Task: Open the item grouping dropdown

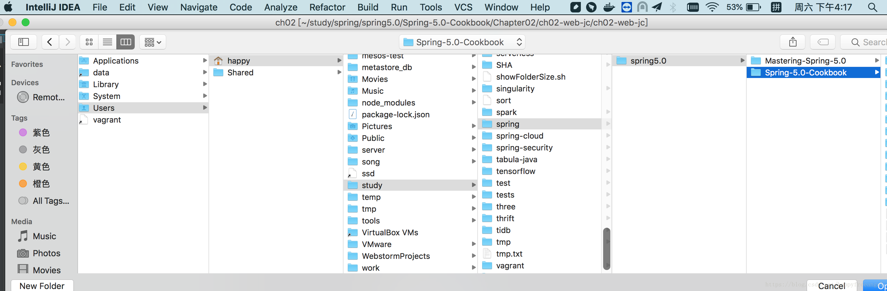Action: pos(153,42)
